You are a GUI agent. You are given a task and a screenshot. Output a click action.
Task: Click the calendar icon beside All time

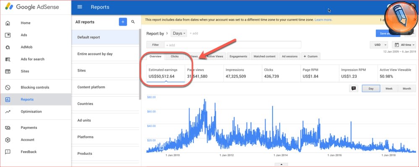(x=396, y=45)
